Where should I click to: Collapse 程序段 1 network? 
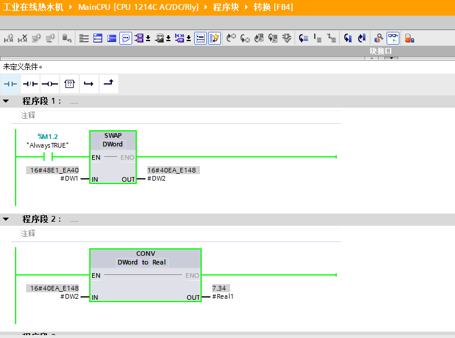click(x=6, y=101)
